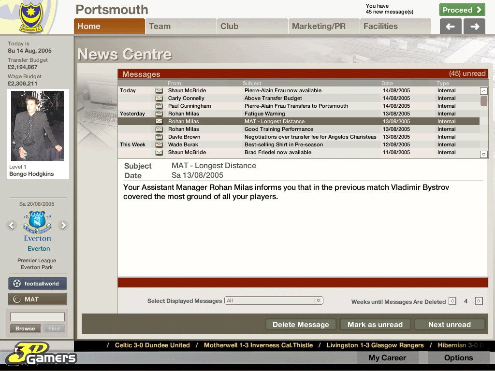The width and height of the screenshot is (495, 371).
Task: Click the search input field above Browse
Action: pyautogui.click(x=37, y=317)
